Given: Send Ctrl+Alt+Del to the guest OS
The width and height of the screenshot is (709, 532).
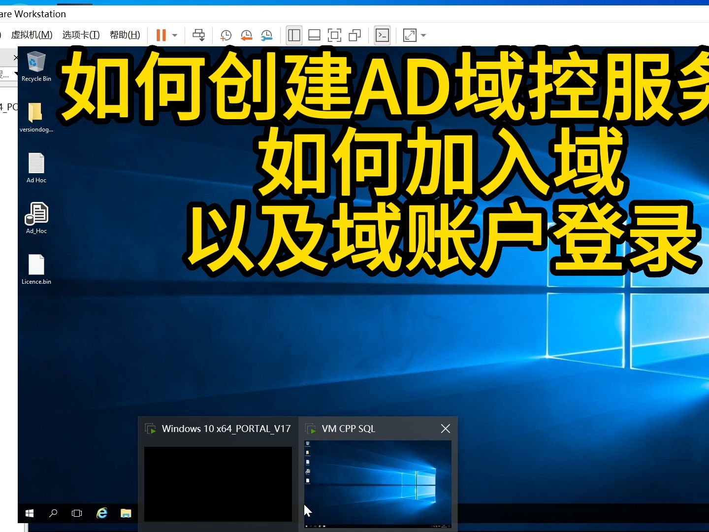Looking at the screenshot, I should pos(198,35).
